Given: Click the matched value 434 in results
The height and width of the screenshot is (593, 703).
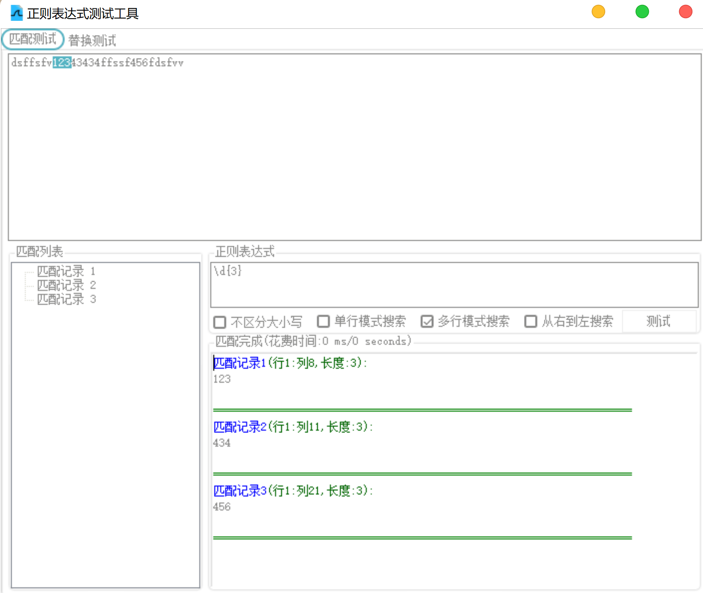Looking at the screenshot, I should pyautogui.click(x=222, y=443).
